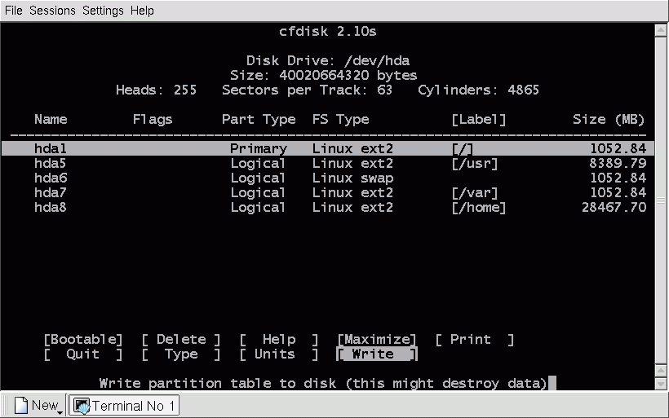
Task: Select the Type command
Action: coord(181,354)
